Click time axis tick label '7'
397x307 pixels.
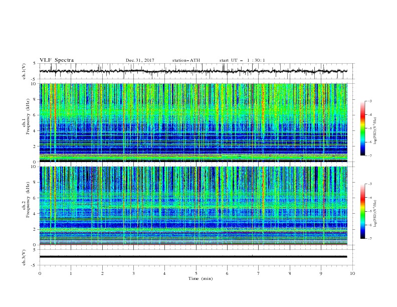point(259,273)
